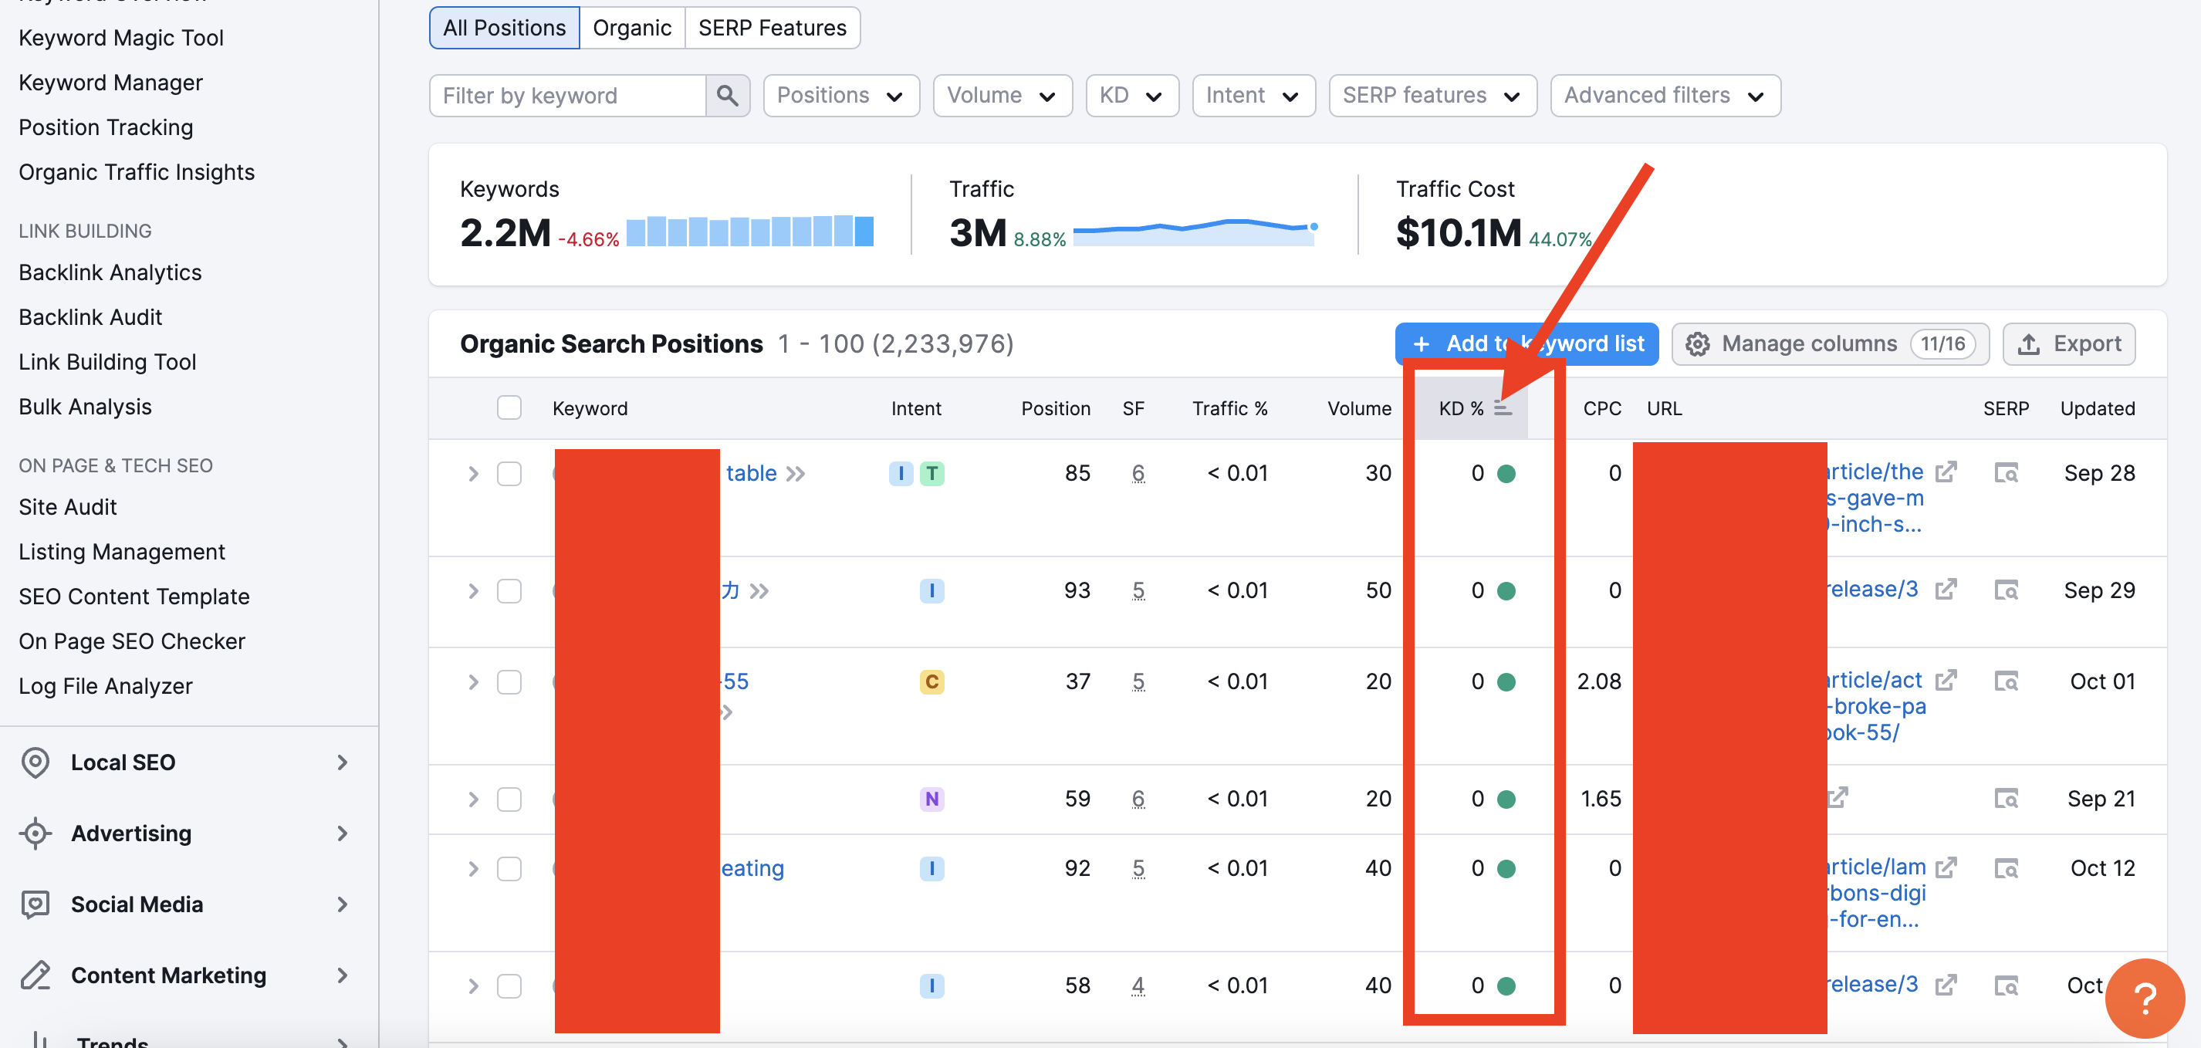The image size is (2201, 1048).
Task: Click the KD % sort icon
Action: click(x=1503, y=408)
